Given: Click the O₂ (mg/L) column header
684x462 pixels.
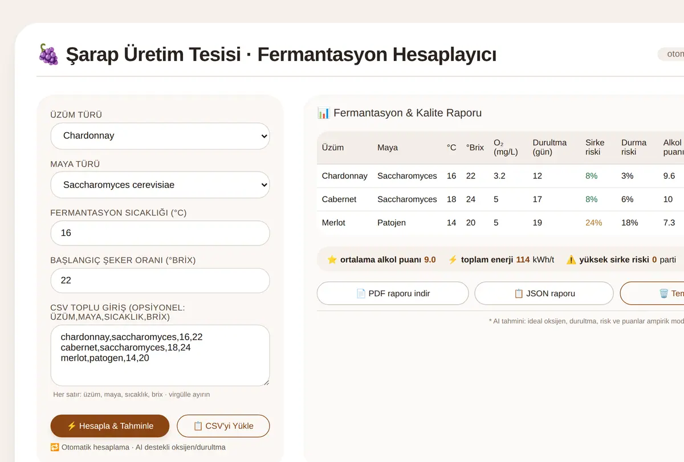Looking at the screenshot, I should [x=506, y=148].
